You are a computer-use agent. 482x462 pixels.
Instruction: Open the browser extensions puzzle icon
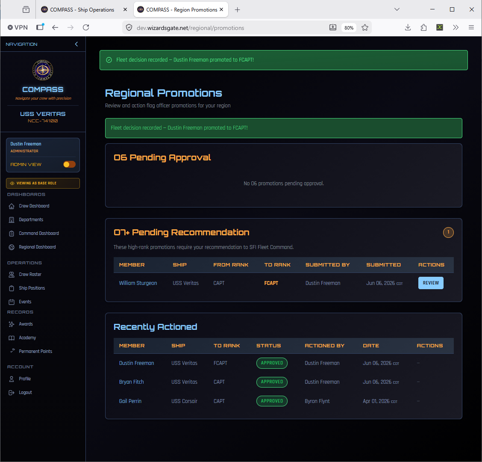(x=423, y=28)
